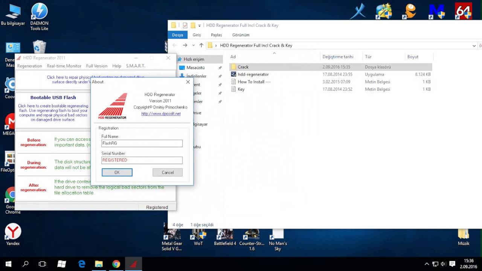The width and height of the screenshot is (482, 271).
Task: Open Task View on taskbar
Action: (x=43, y=264)
